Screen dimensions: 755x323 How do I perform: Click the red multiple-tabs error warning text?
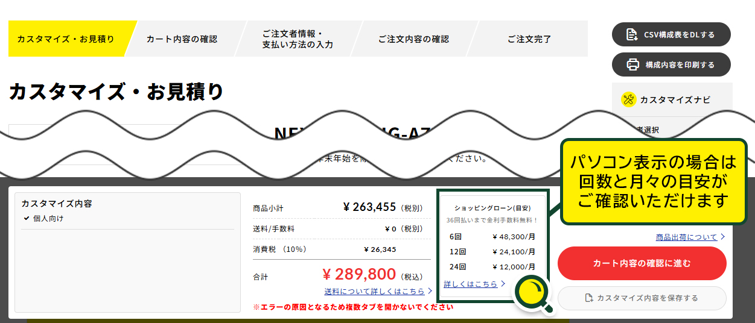coord(353,307)
